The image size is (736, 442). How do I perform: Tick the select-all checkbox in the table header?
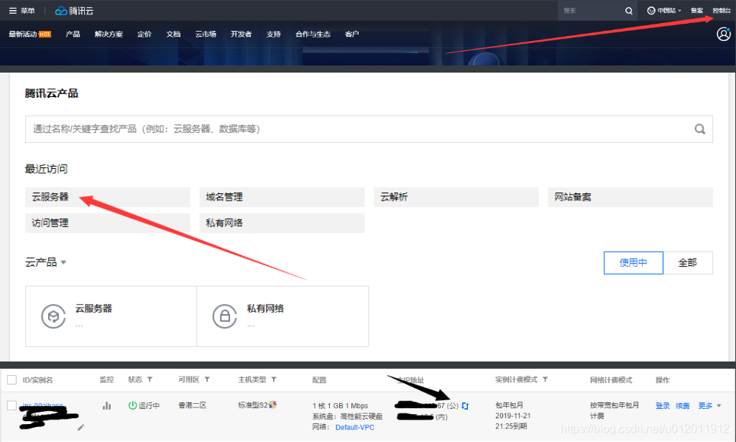point(11,380)
